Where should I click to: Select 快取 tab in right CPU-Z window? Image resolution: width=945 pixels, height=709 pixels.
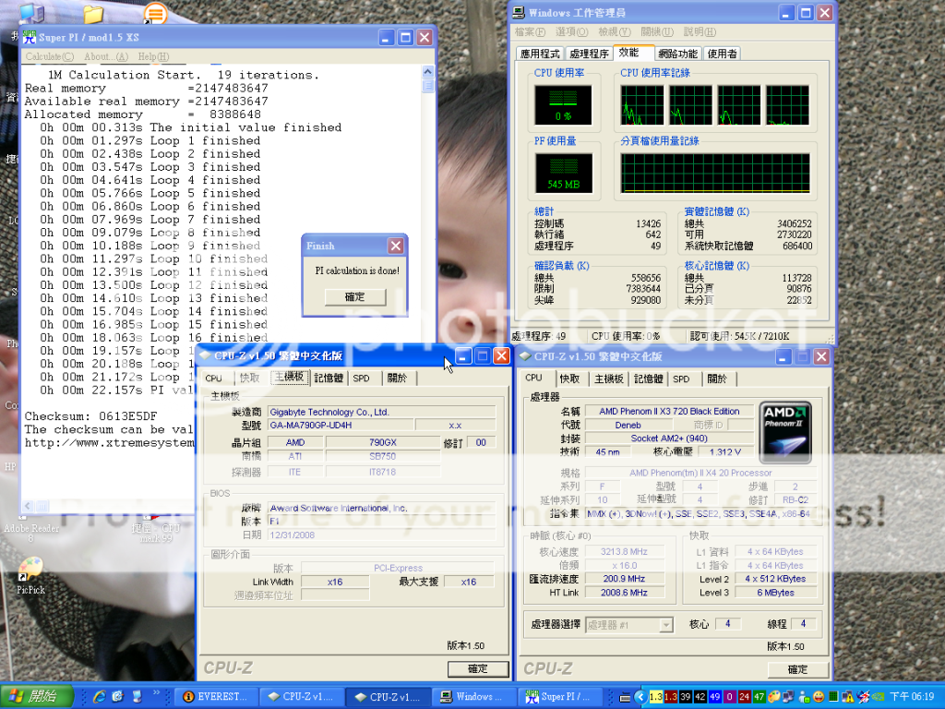569,379
